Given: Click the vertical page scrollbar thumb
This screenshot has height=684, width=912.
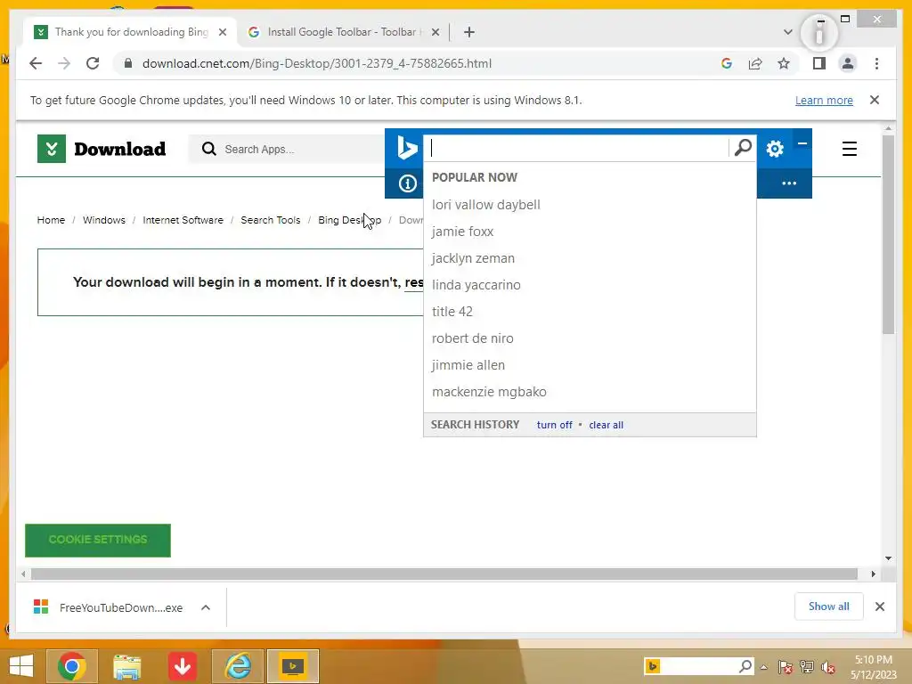Looking at the screenshot, I should (x=888, y=234).
